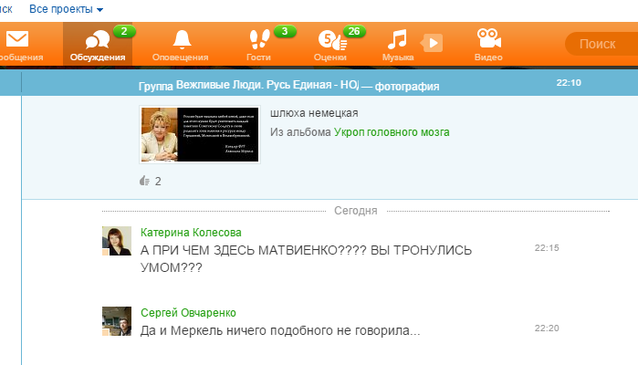Expand the "Все проекты" dropdown

point(66,8)
